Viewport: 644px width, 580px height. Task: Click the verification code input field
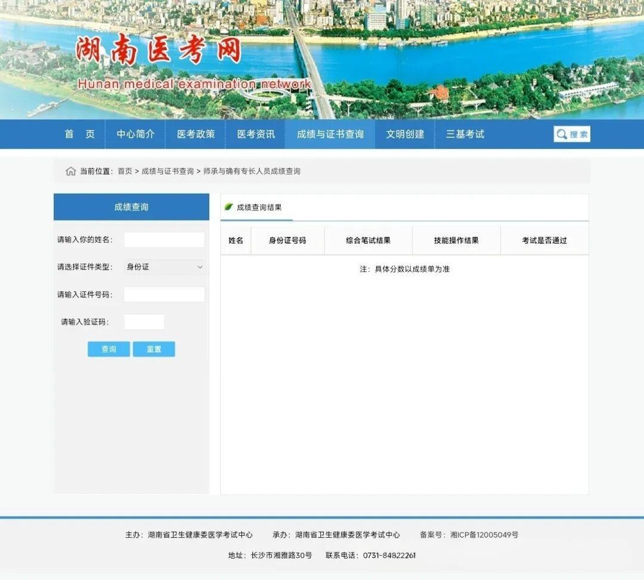point(144,322)
